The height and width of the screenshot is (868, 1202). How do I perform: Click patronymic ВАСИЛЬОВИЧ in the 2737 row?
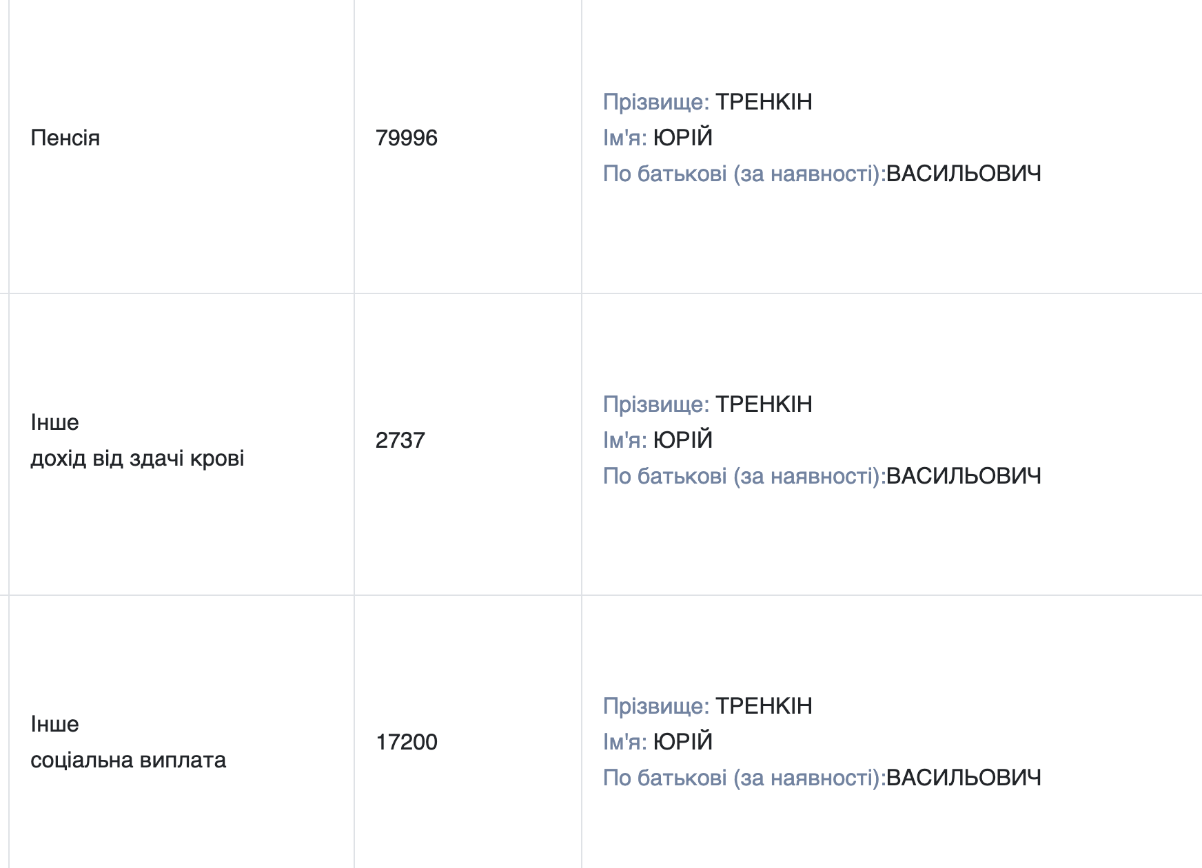pos(964,476)
